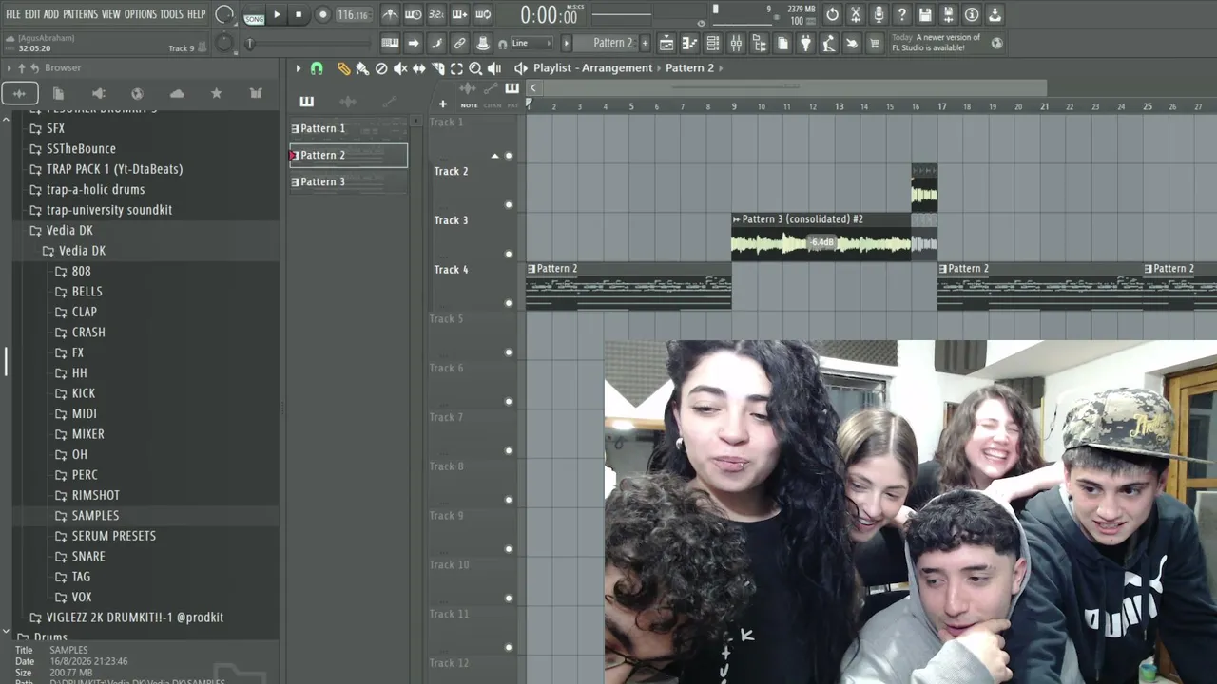Open the help question mark icon
Image resolution: width=1217 pixels, height=684 pixels.
pos(902,14)
